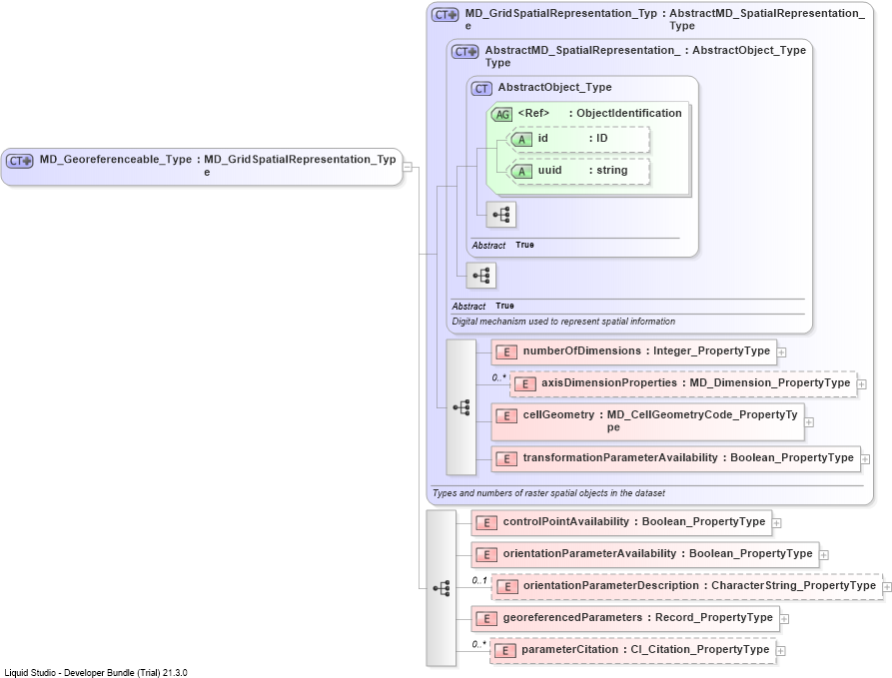This screenshot has width=892, height=678.
Task: Select orientationParameterDescription : CharacterString_PropertyType text
Action: click(x=700, y=585)
